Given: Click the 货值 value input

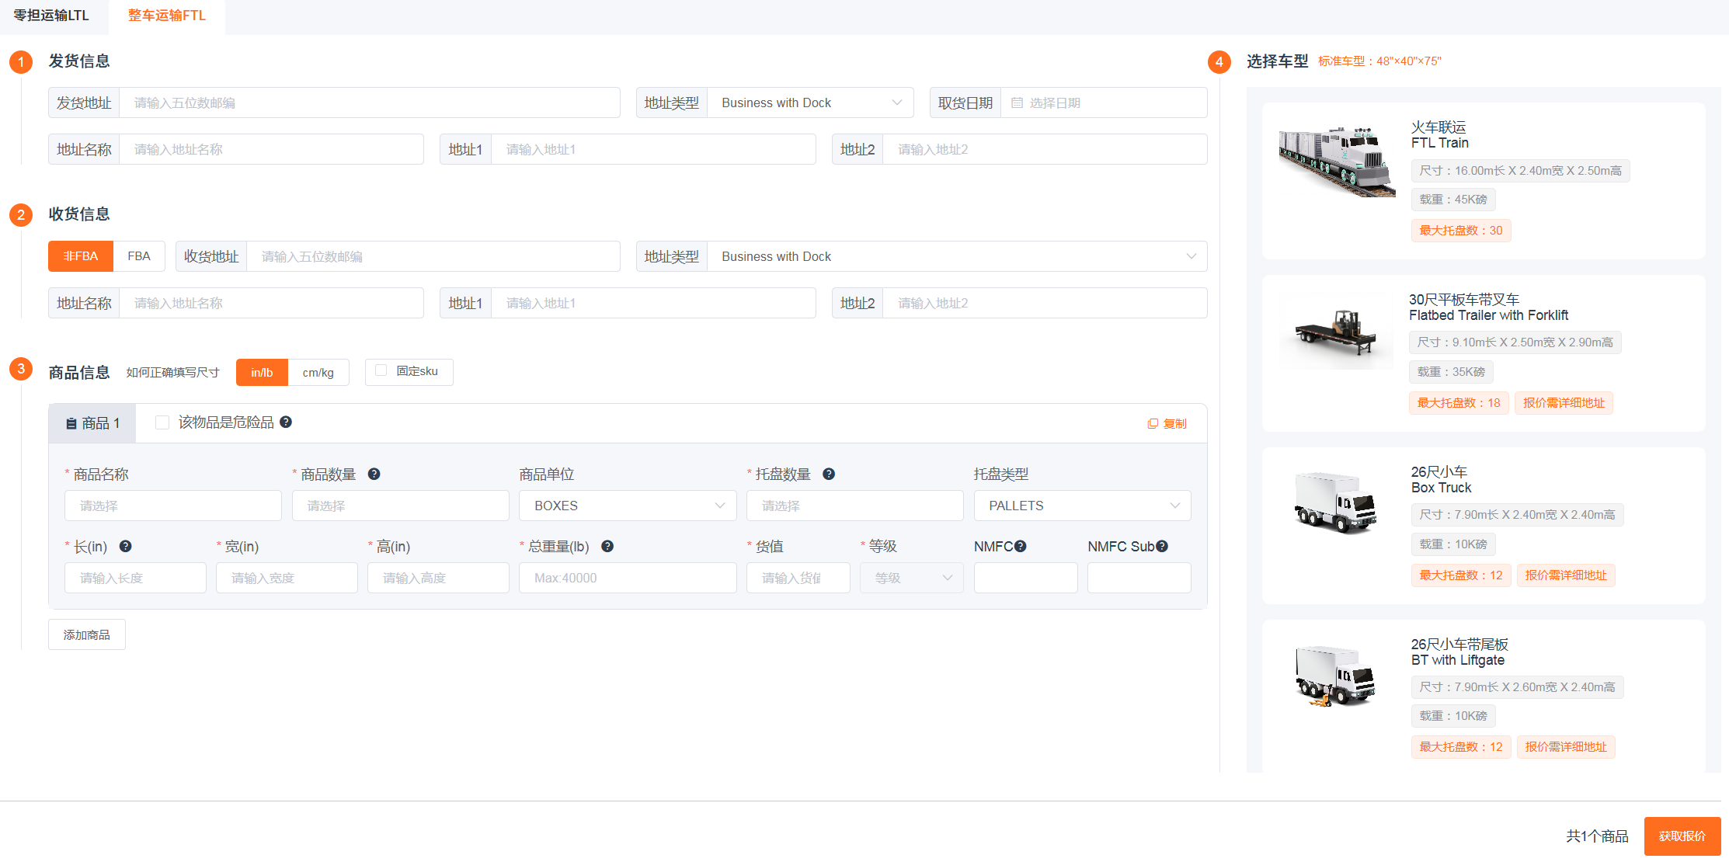Looking at the screenshot, I should (x=798, y=578).
